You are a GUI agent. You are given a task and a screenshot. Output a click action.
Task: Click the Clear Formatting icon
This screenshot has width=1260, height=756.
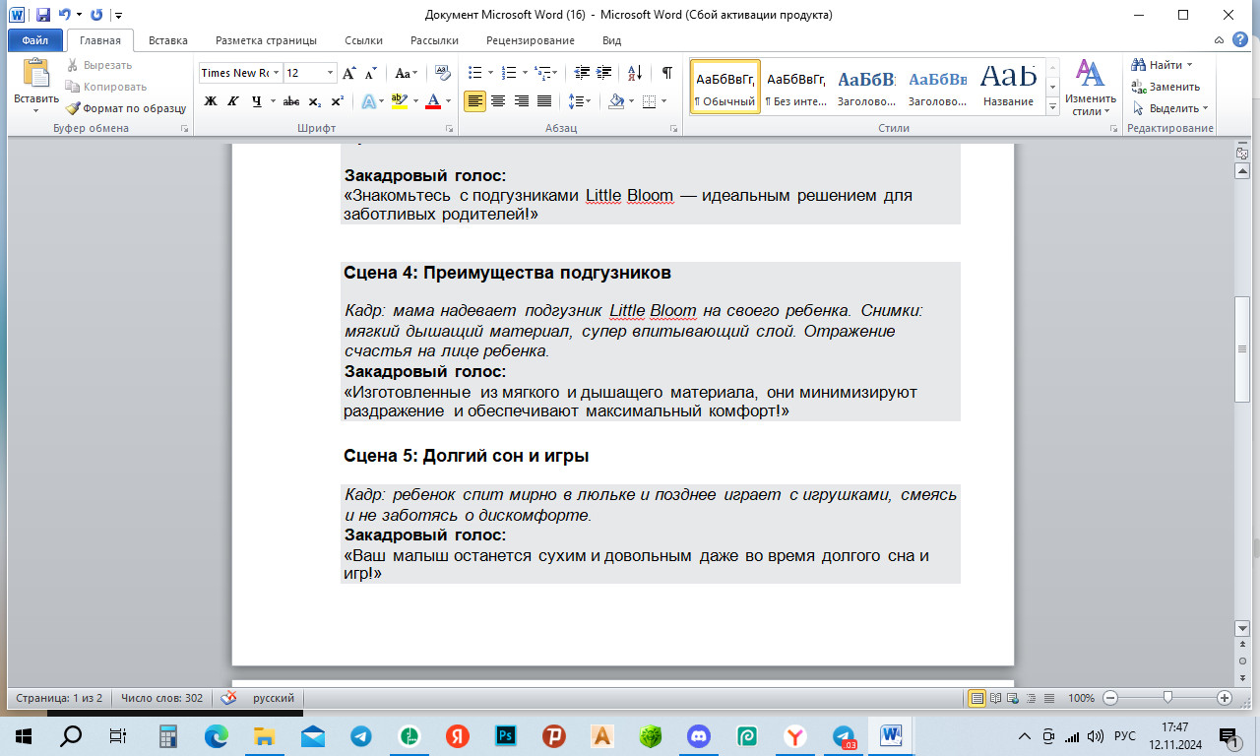tap(442, 73)
